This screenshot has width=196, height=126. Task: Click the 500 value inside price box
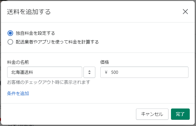[115, 72]
